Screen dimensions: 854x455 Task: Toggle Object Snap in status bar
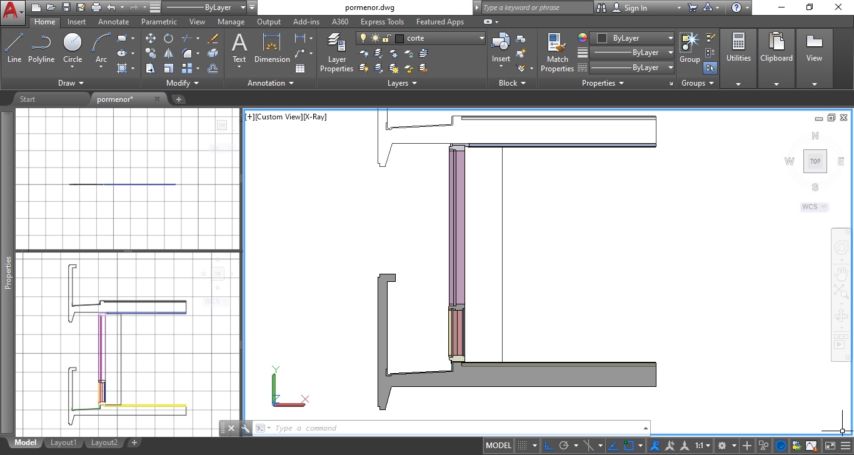[629, 446]
